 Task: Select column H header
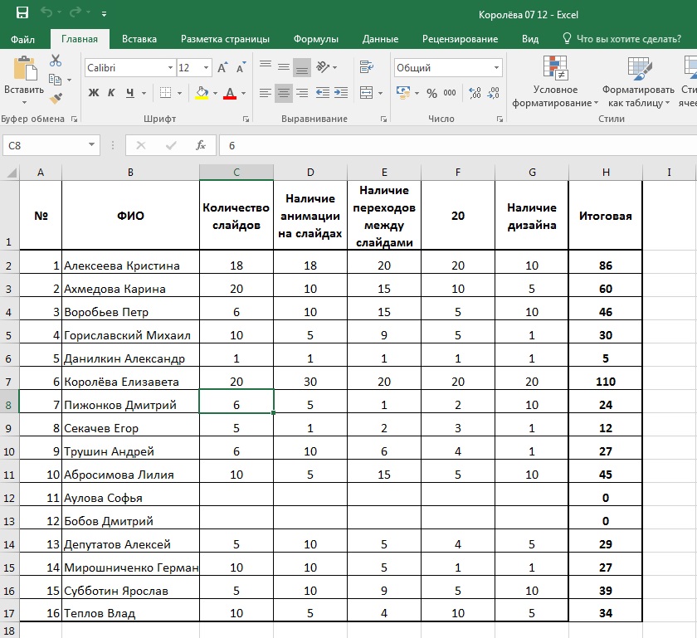pyautogui.click(x=606, y=172)
